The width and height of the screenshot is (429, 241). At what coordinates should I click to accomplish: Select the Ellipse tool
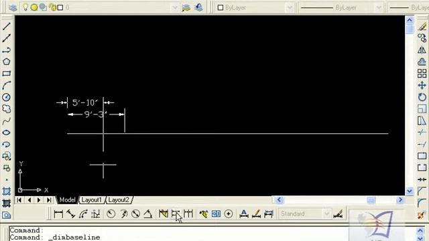click(6, 133)
